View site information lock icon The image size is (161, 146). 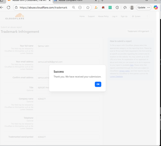(x=16, y=7)
